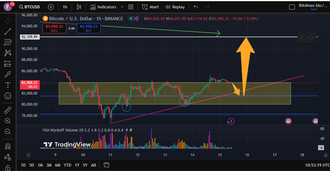Save the chart layout
This screenshot has width=330, height=171.
pyautogui.click(x=314, y=9)
